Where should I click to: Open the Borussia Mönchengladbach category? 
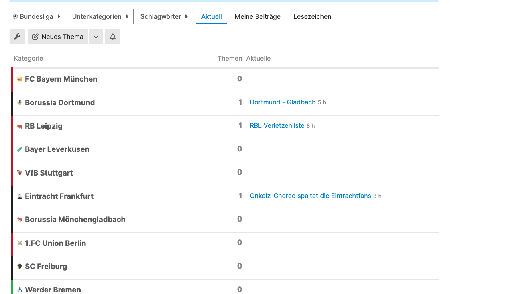(x=75, y=220)
